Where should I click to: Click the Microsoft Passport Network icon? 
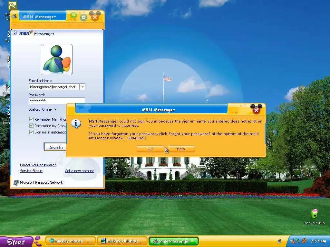click(16, 183)
